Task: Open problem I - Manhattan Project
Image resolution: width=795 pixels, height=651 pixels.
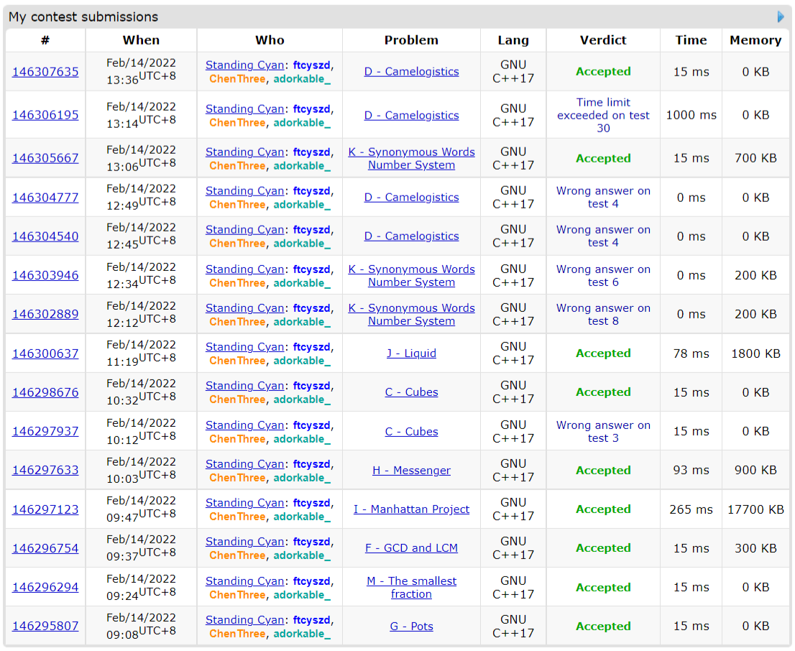Action: click(x=411, y=509)
